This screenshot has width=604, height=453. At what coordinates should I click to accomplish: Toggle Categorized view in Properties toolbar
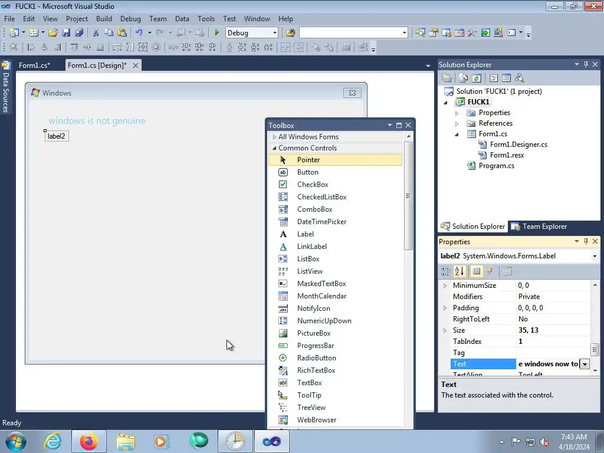(x=446, y=271)
